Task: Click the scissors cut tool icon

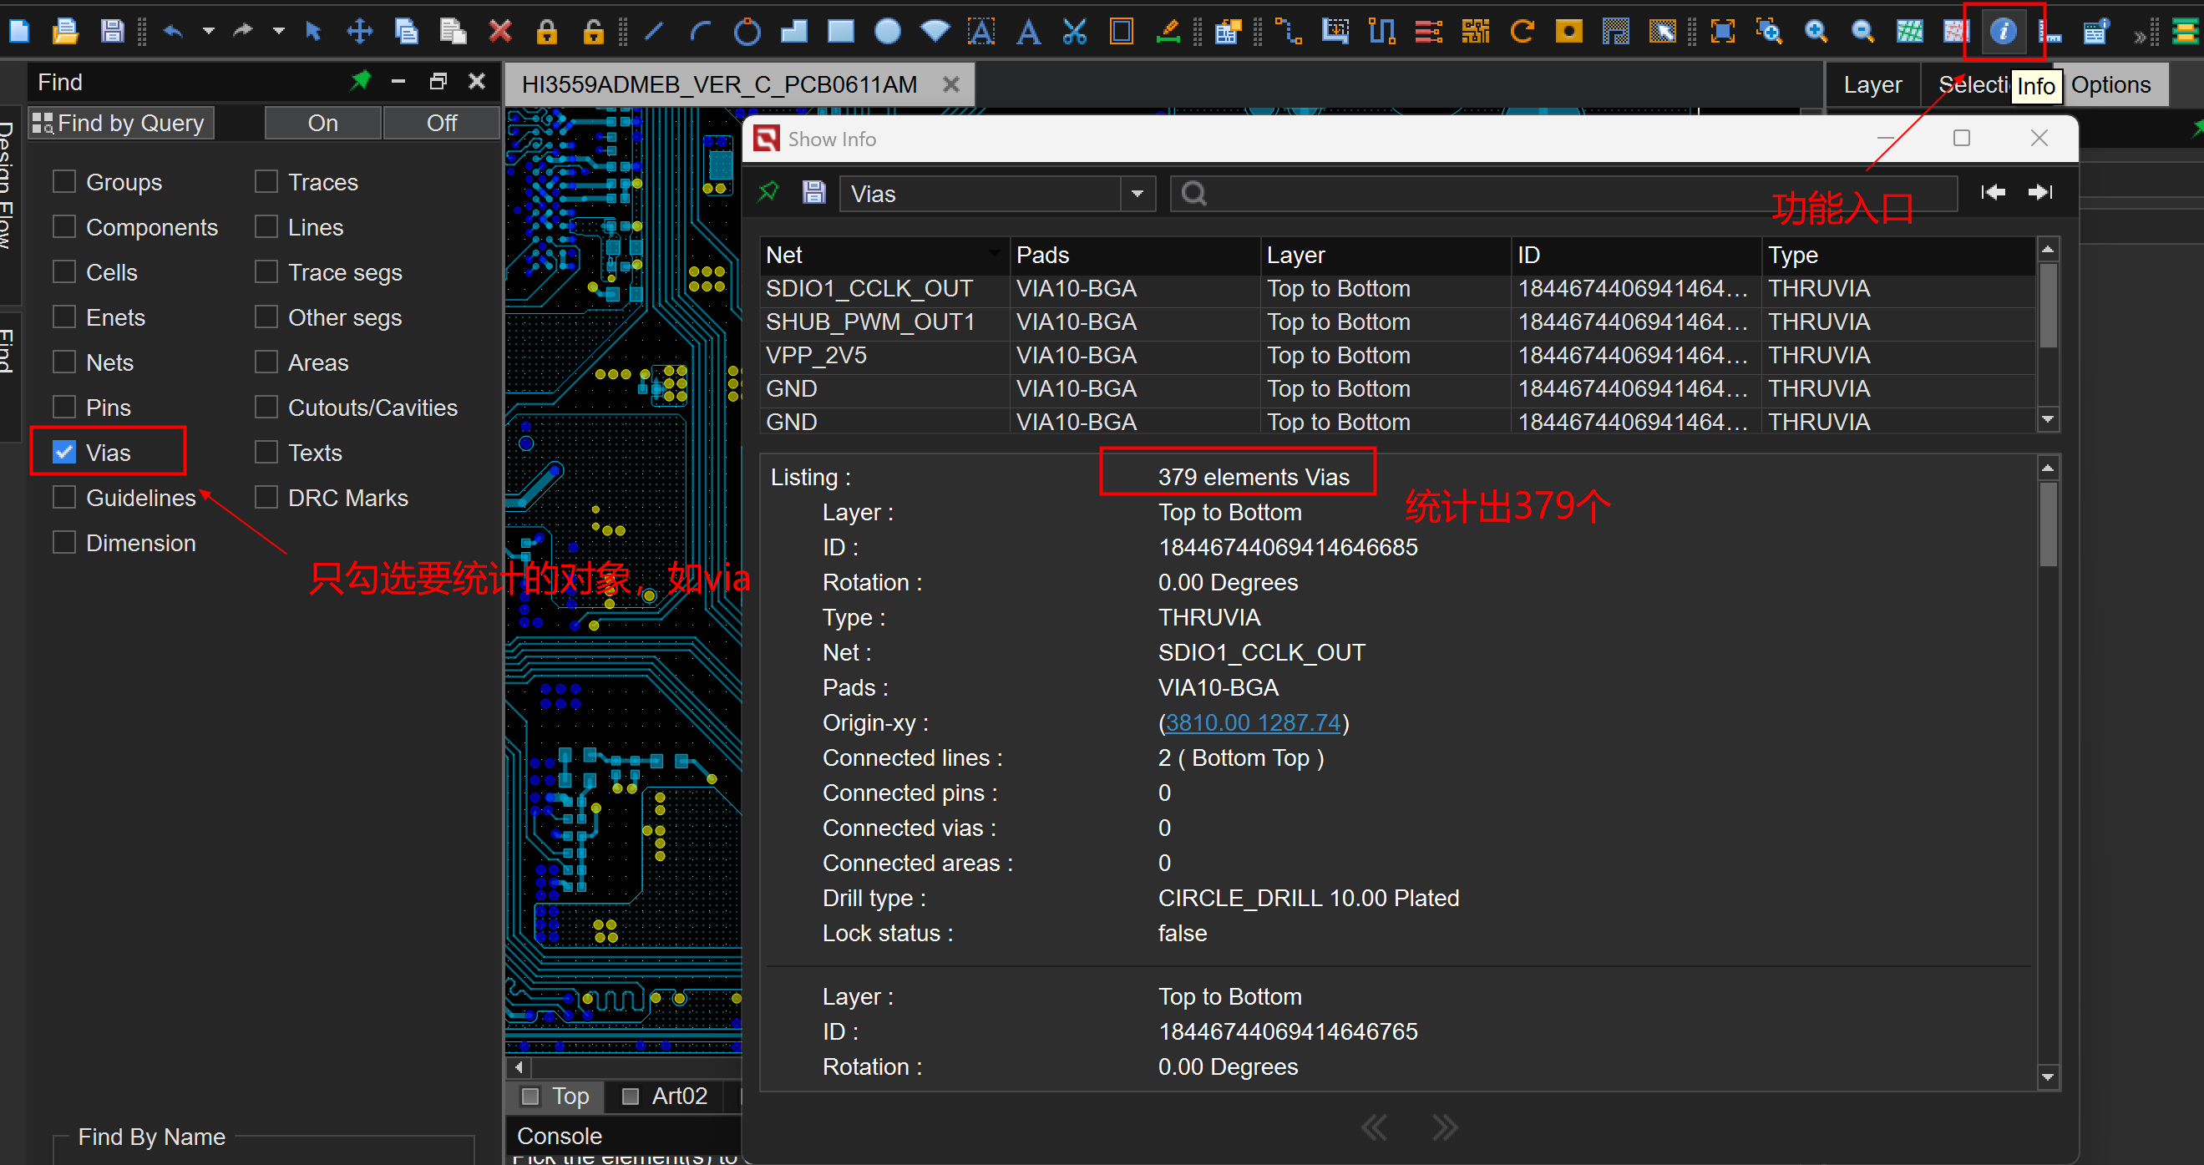Action: [x=1075, y=32]
